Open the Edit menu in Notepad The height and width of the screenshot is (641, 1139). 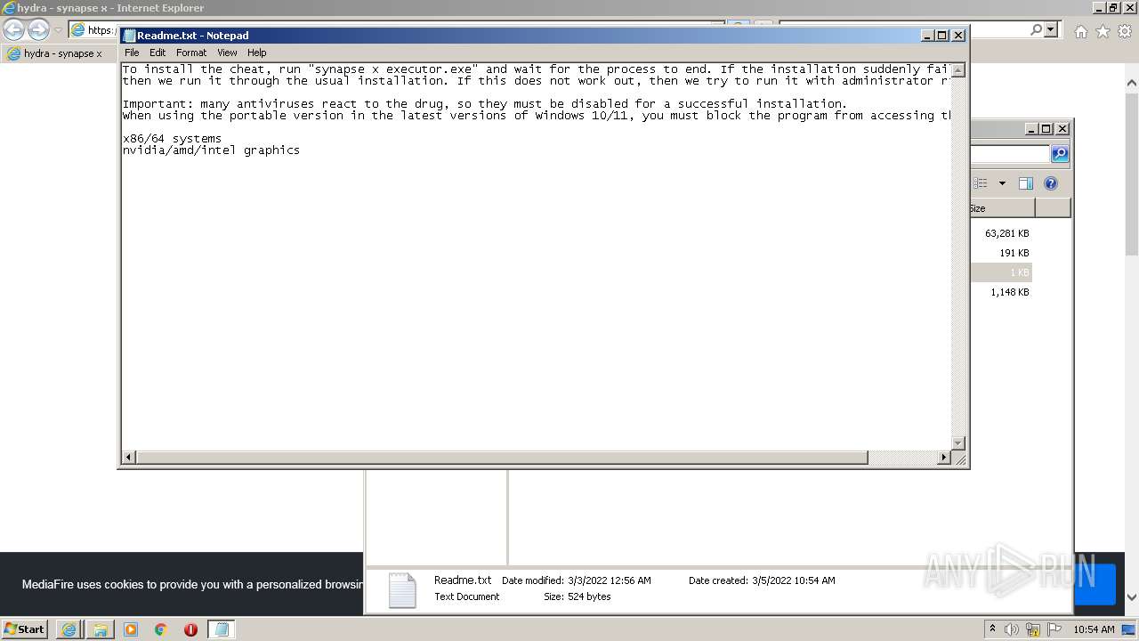(158, 53)
